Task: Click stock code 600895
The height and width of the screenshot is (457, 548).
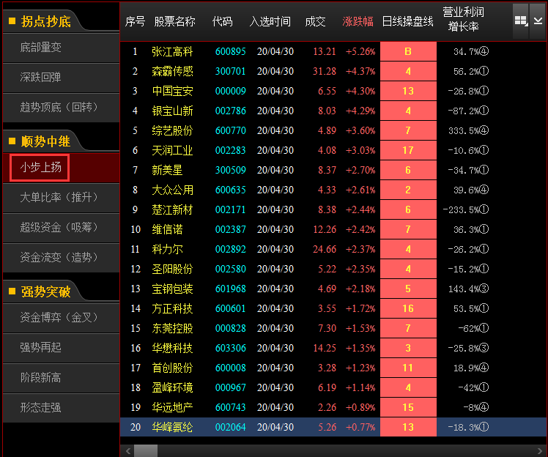Action: [230, 52]
